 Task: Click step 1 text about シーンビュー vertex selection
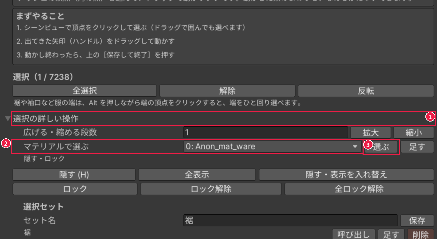click(131, 28)
